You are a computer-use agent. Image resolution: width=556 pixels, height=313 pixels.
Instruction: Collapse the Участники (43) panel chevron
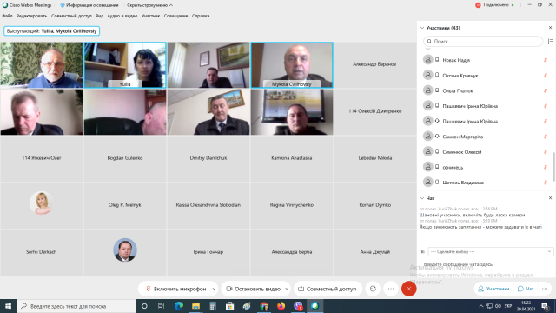click(x=422, y=28)
